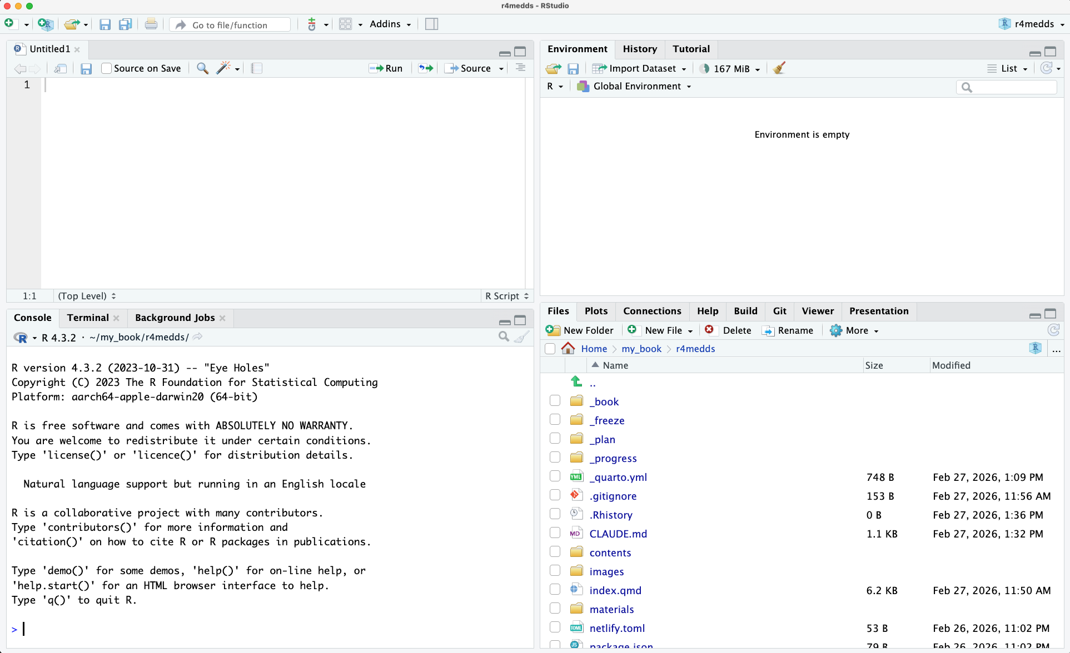The width and height of the screenshot is (1070, 653).
Task: Select the CLAUDE.md file checkbox
Action: pyautogui.click(x=555, y=533)
